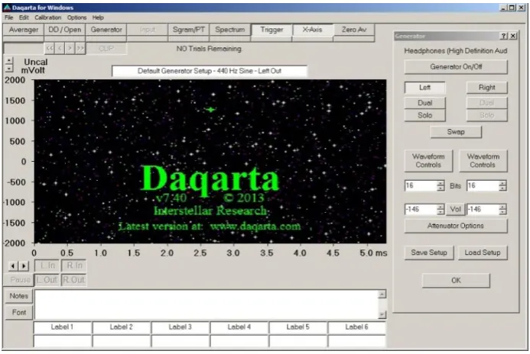The width and height of the screenshot is (530, 354).
Task: Click the left X-axis shift arrow below plot
Action: coord(13,266)
